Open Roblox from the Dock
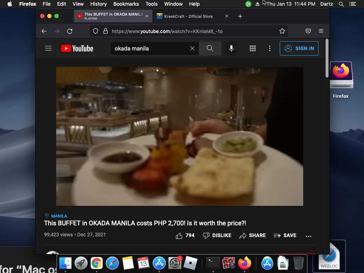 (191, 263)
